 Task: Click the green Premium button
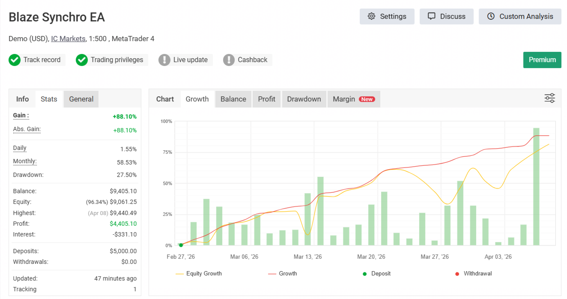(542, 60)
